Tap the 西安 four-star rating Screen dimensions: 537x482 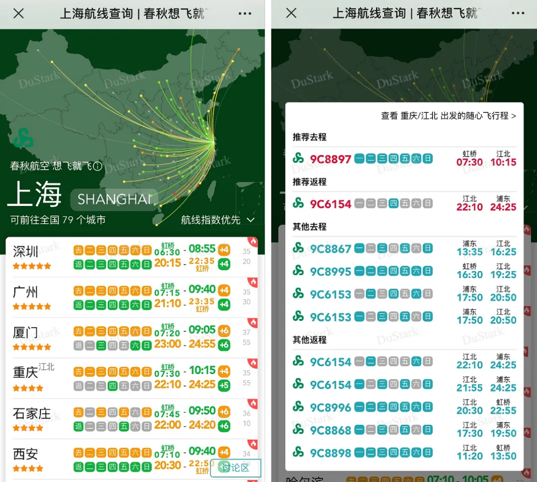28,468
